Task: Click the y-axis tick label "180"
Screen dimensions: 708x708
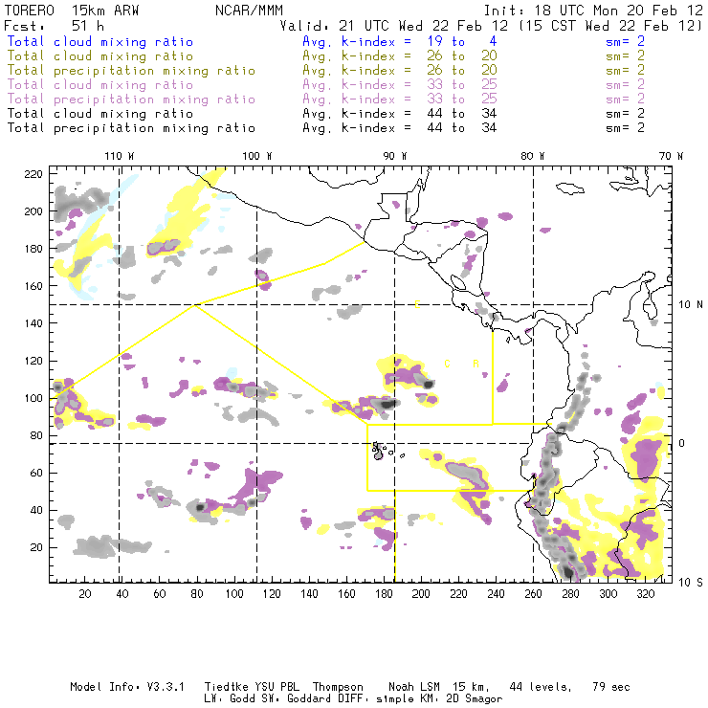Action: tap(33, 249)
